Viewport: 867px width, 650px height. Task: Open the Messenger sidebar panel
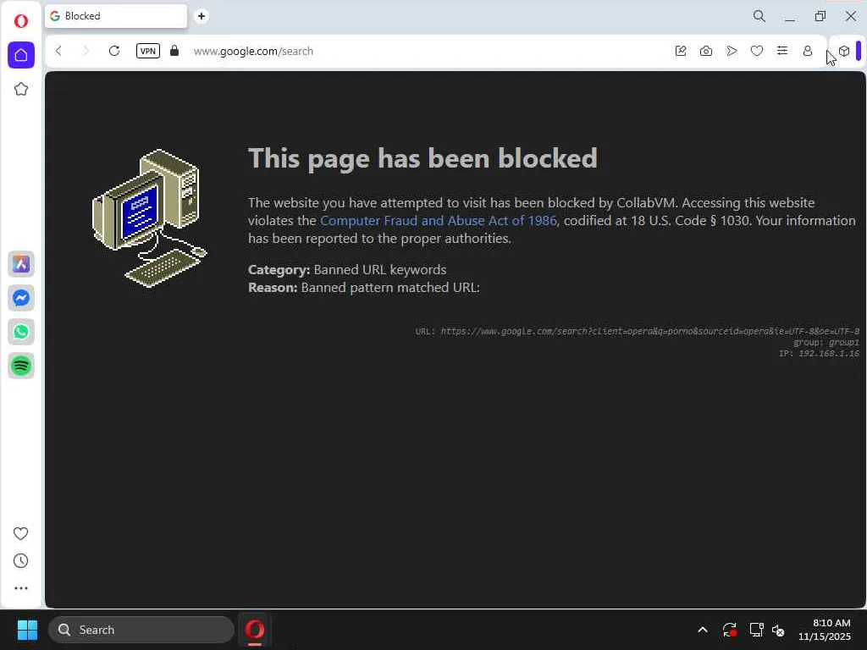(21, 299)
